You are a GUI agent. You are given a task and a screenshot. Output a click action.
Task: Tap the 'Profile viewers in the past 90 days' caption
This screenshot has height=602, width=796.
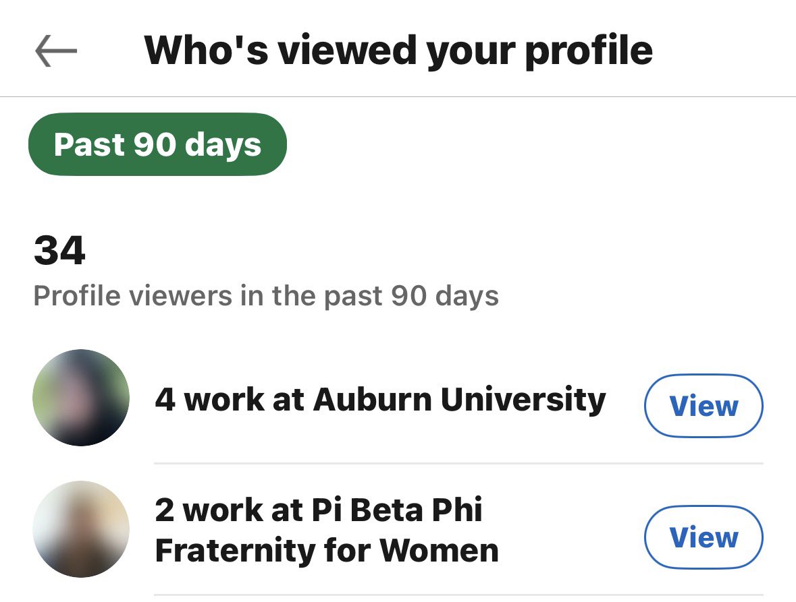[x=266, y=296]
